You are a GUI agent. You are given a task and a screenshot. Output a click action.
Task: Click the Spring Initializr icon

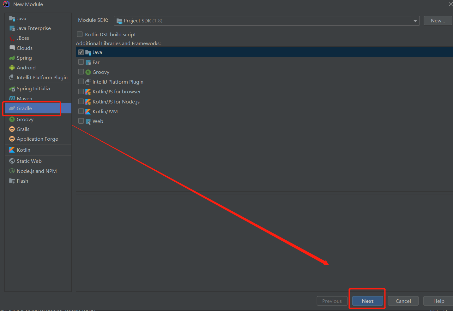(12, 89)
